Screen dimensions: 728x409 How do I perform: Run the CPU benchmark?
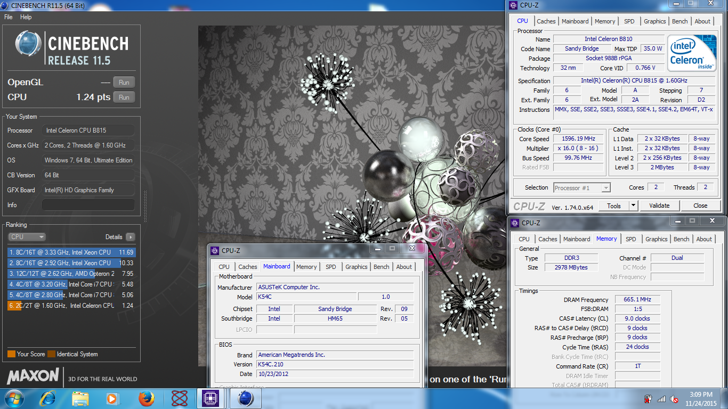click(124, 97)
